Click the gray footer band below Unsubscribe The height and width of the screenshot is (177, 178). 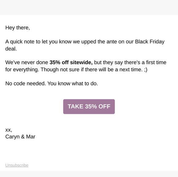coord(89,174)
